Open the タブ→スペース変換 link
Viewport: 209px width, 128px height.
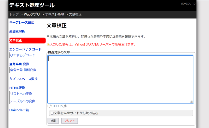tap(24, 79)
